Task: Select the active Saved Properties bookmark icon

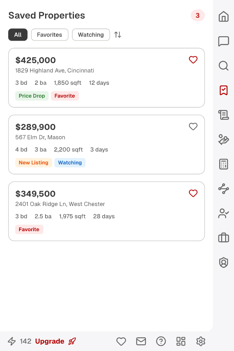Action: click(x=224, y=90)
